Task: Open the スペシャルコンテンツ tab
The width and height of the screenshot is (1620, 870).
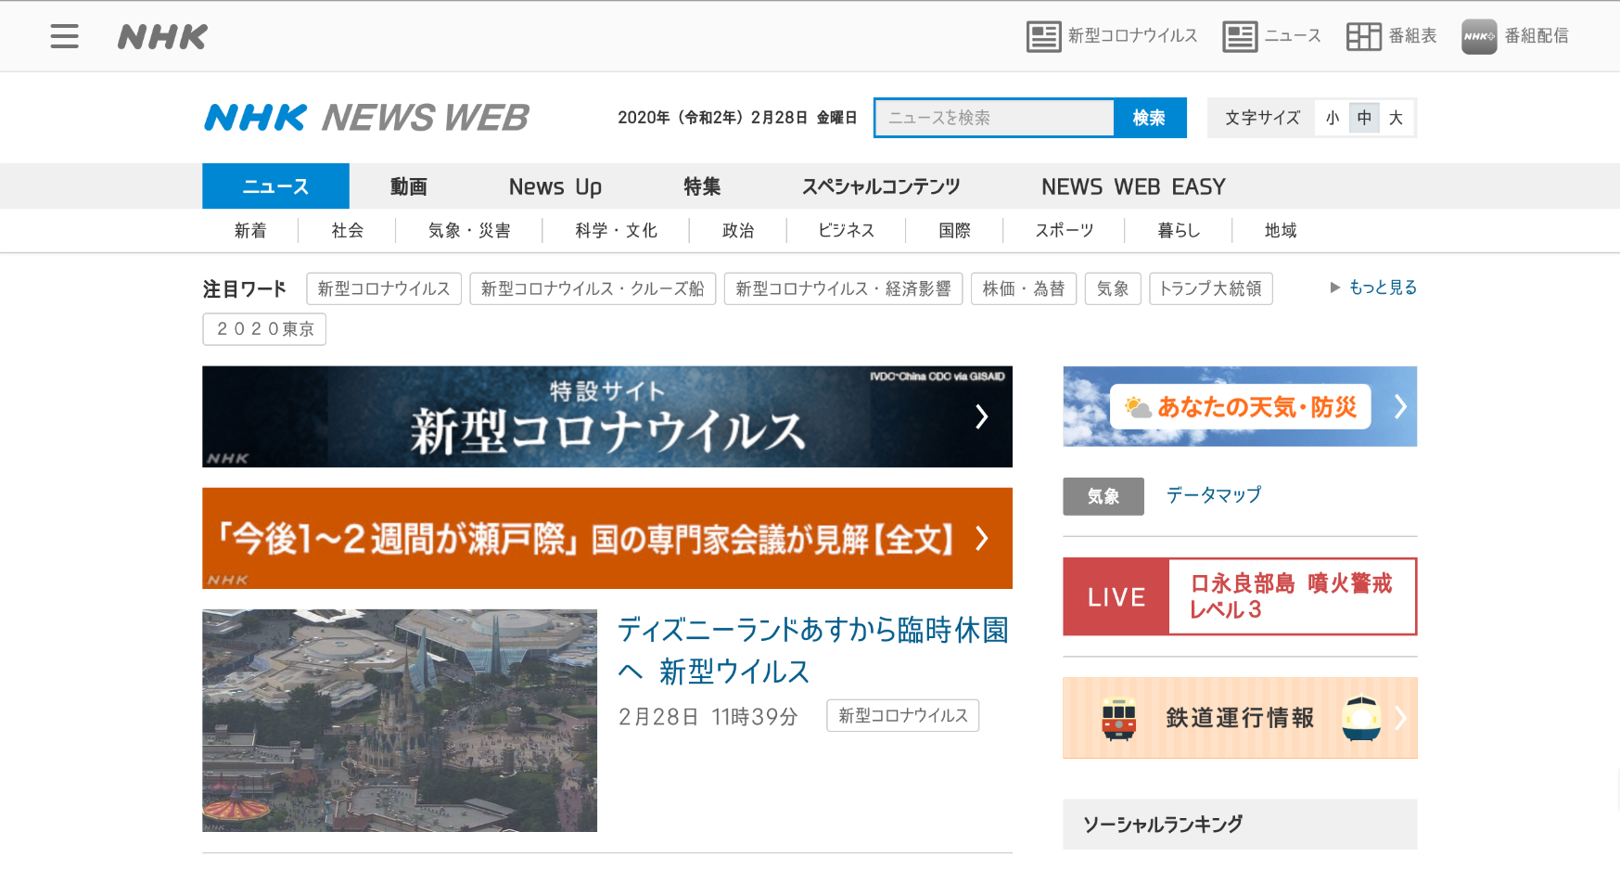Action: 881,186
